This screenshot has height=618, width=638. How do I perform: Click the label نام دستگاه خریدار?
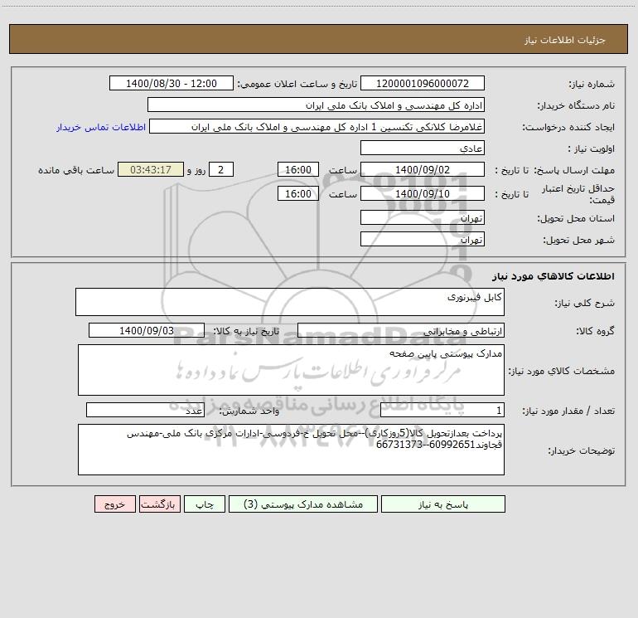(x=576, y=105)
